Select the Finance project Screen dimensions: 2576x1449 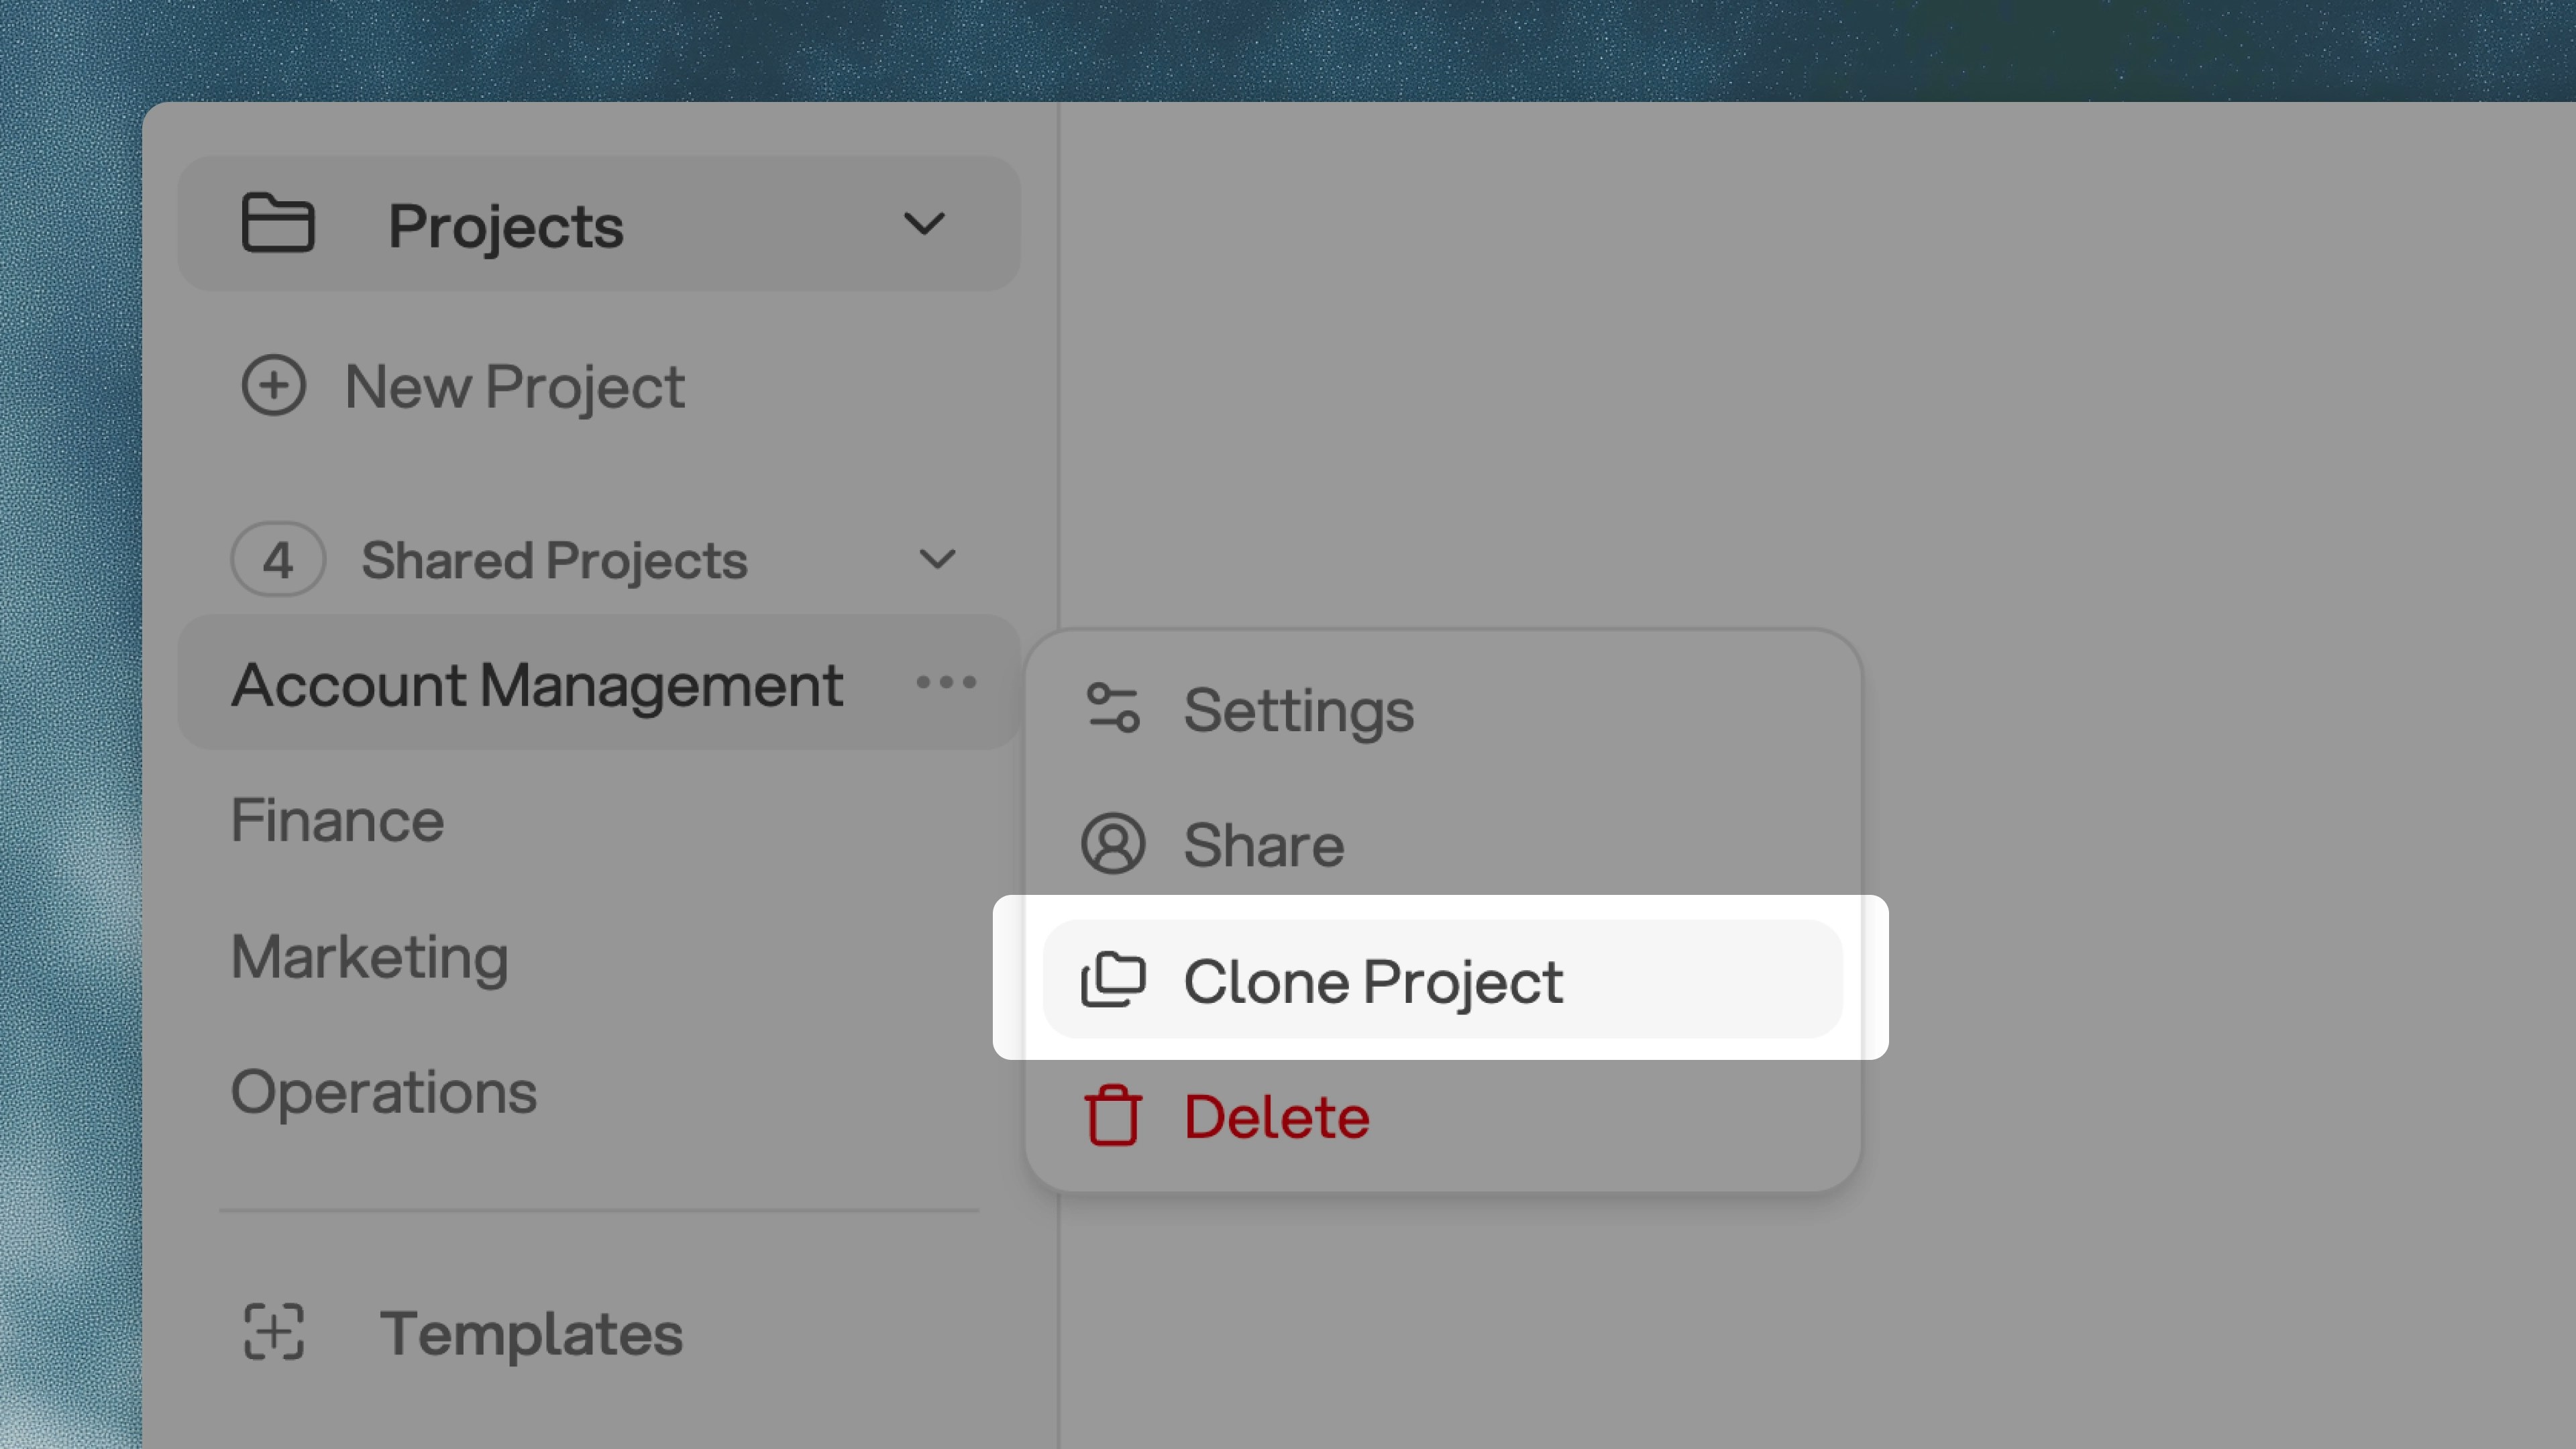(337, 819)
